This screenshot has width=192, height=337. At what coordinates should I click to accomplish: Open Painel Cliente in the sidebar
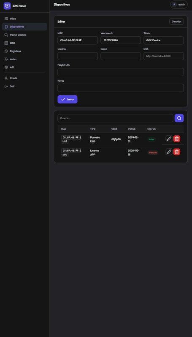point(24,35)
